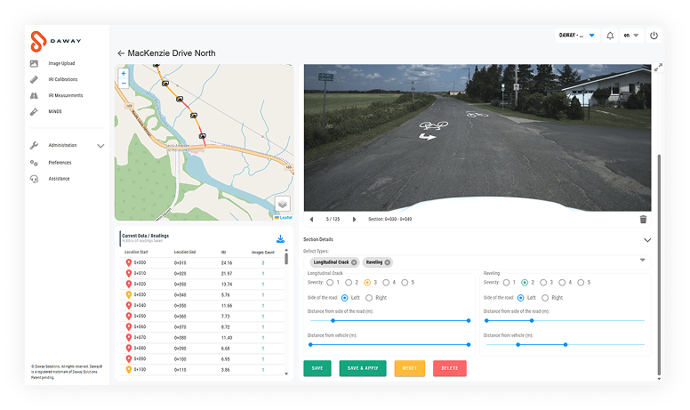Zoom in on the map

tap(124, 73)
